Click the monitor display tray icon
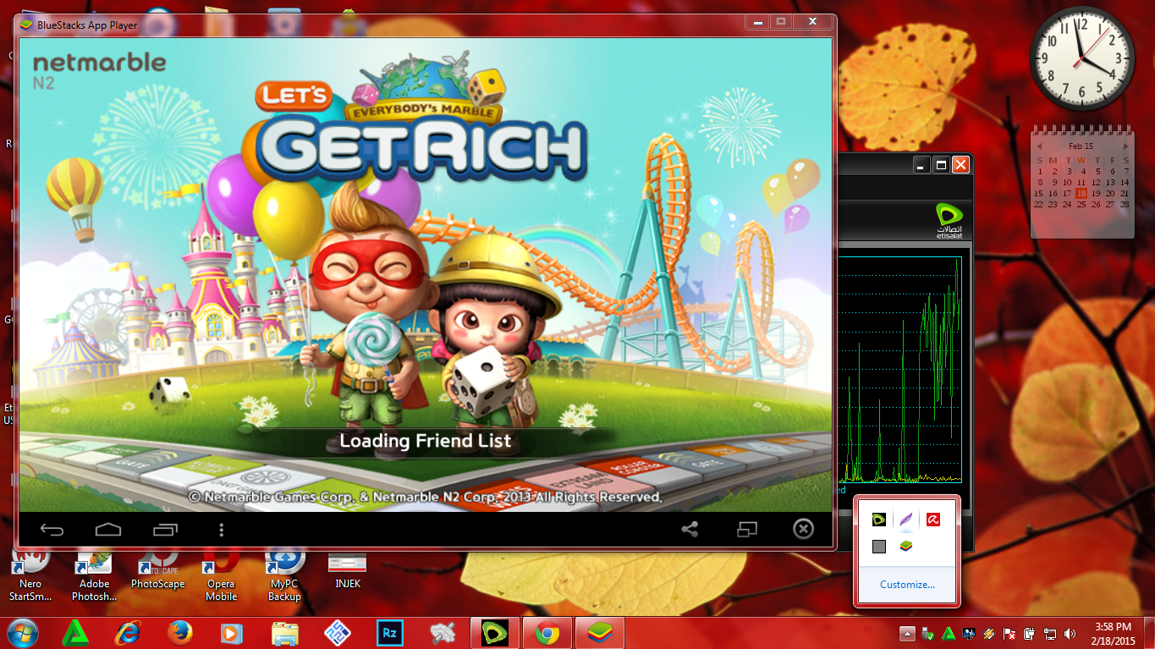 click(969, 633)
